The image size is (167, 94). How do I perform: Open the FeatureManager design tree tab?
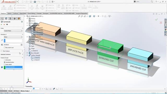click(x=2, y=19)
